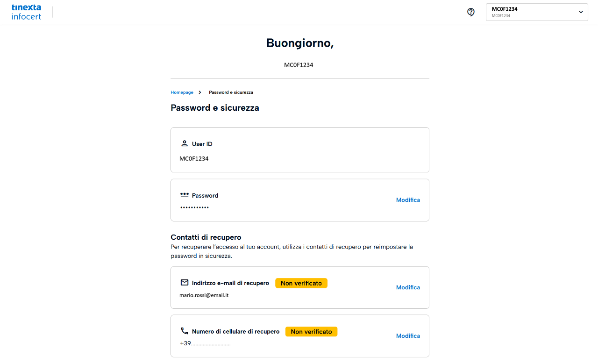Go to Homepage breadcrumb link

coord(182,93)
